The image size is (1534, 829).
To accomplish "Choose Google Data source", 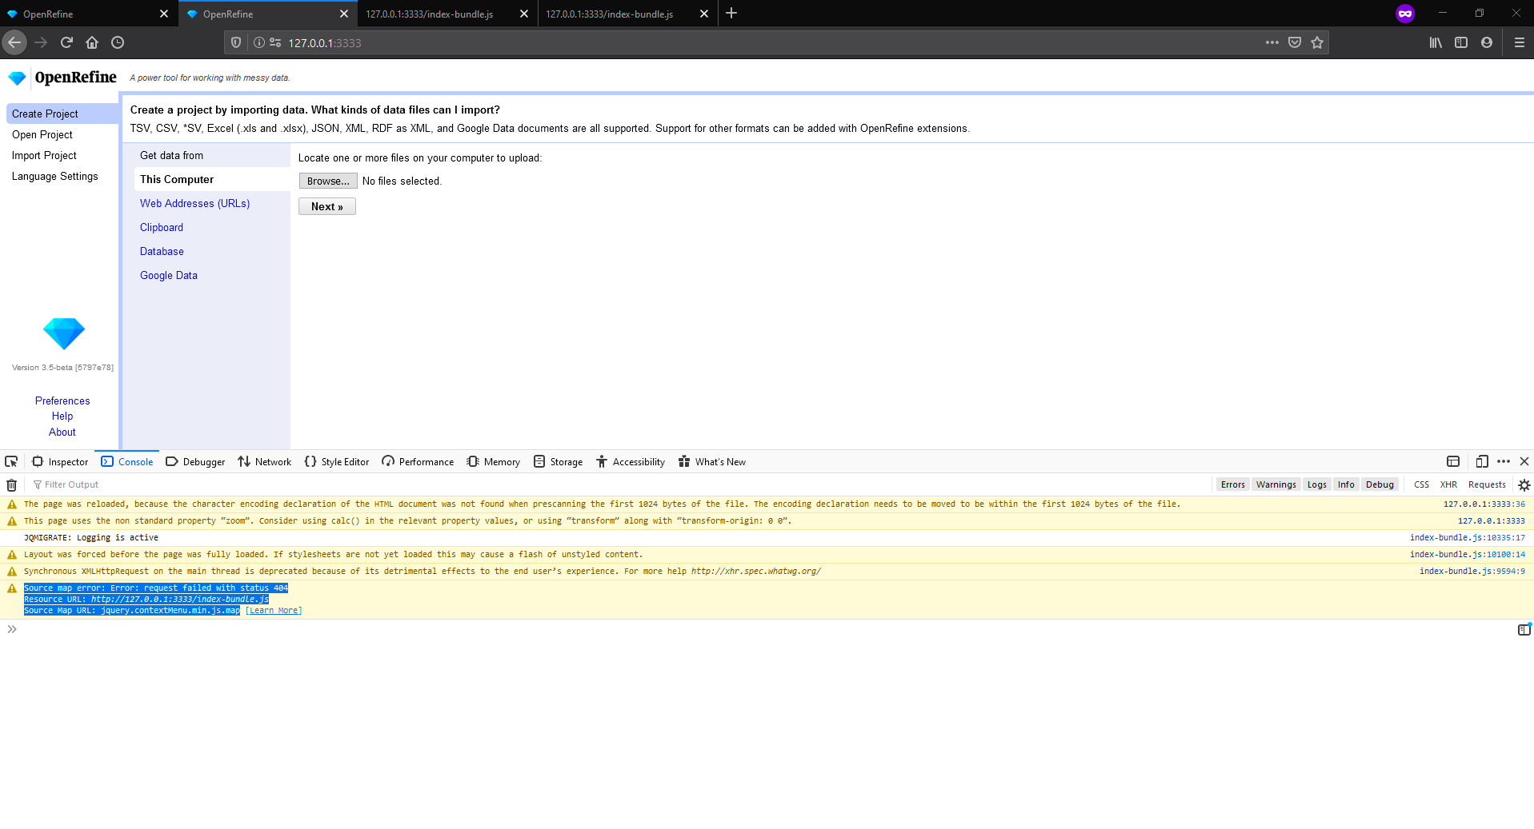I will tap(169, 275).
